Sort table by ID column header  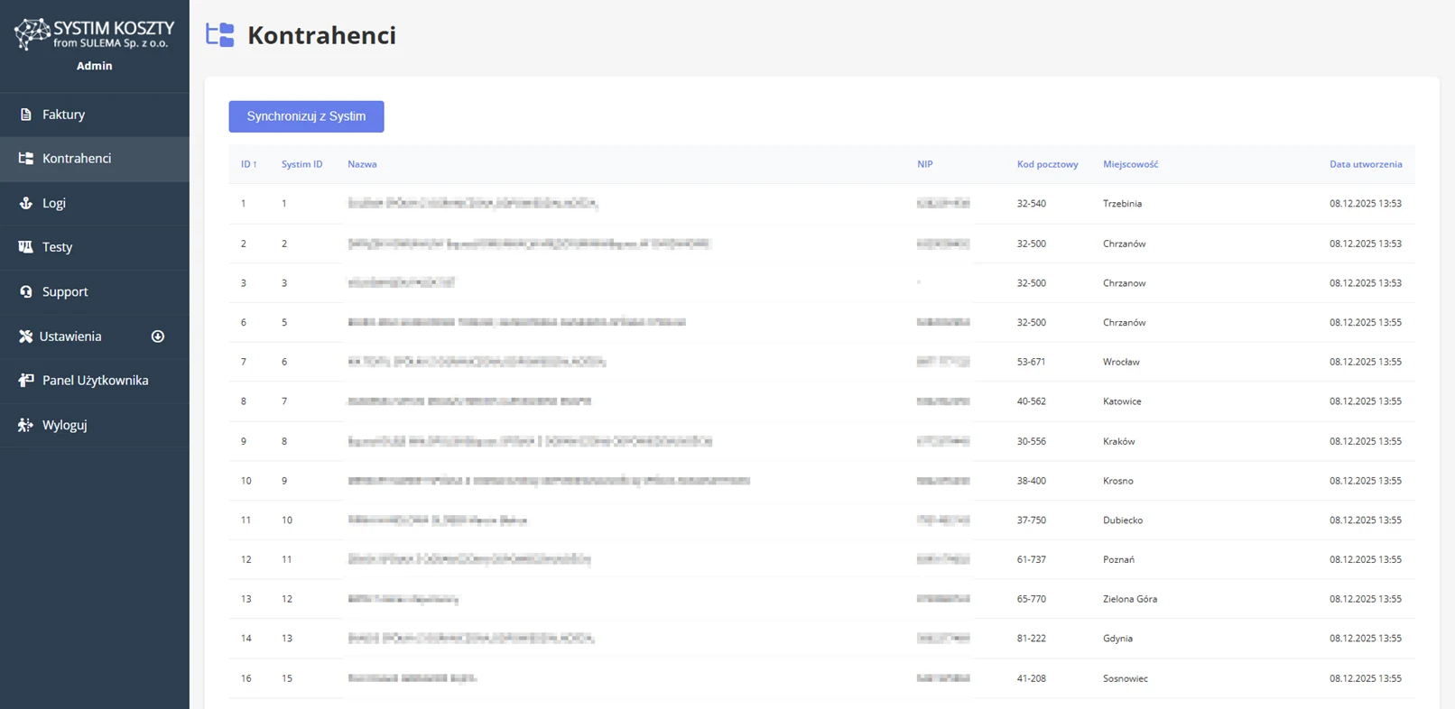click(248, 164)
